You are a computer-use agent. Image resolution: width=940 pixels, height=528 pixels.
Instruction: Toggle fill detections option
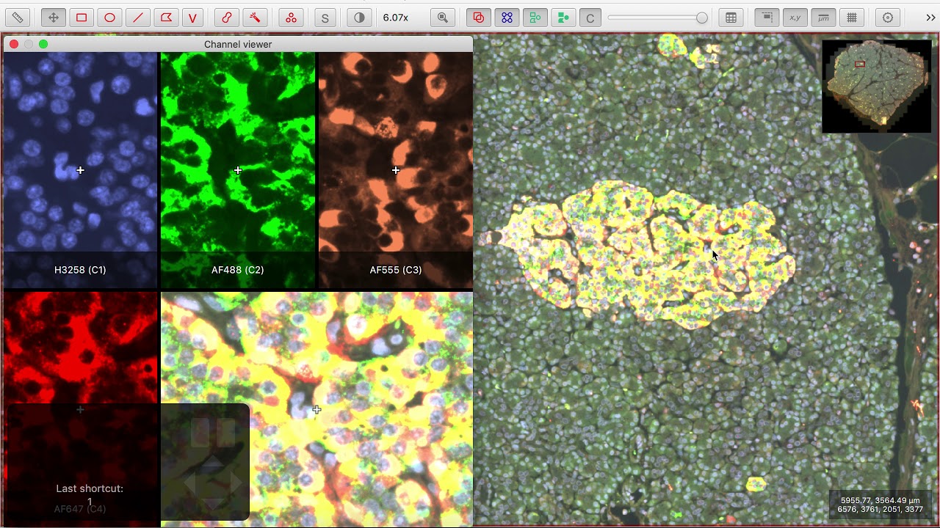coord(563,18)
